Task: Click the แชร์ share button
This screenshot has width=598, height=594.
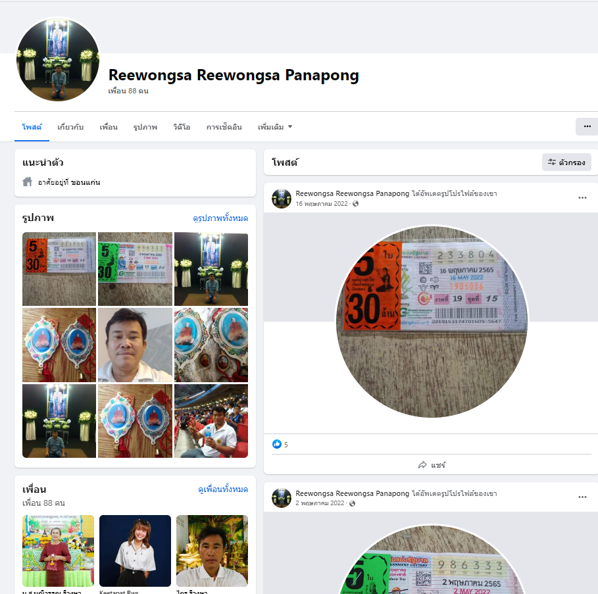Action: pos(432,465)
